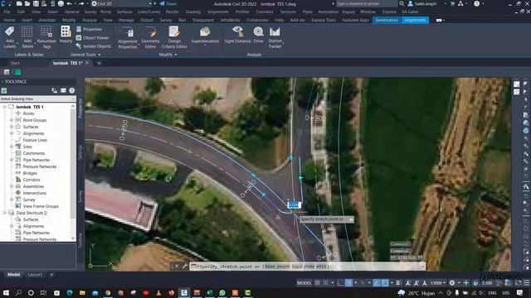Open the Active Drawing View dropdown
Viewport: 531px width, 298px height.
point(38,99)
